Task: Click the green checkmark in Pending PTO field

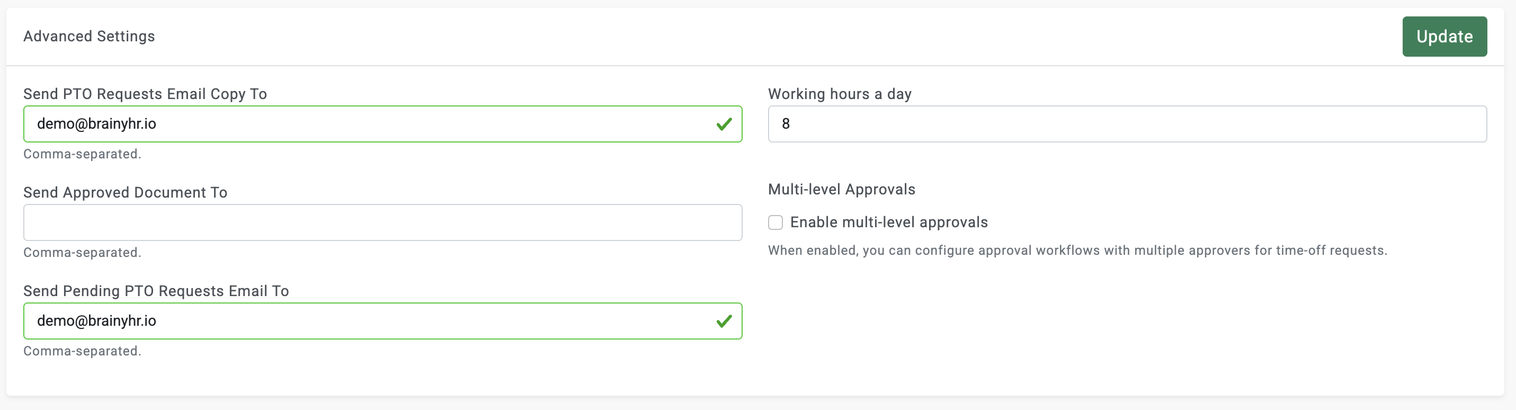Action: (724, 321)
